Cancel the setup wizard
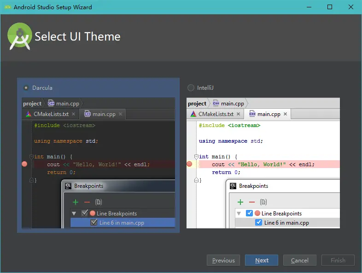Viewport: 362px width, 273px height. pyautogui.click(x=300, y=260)
